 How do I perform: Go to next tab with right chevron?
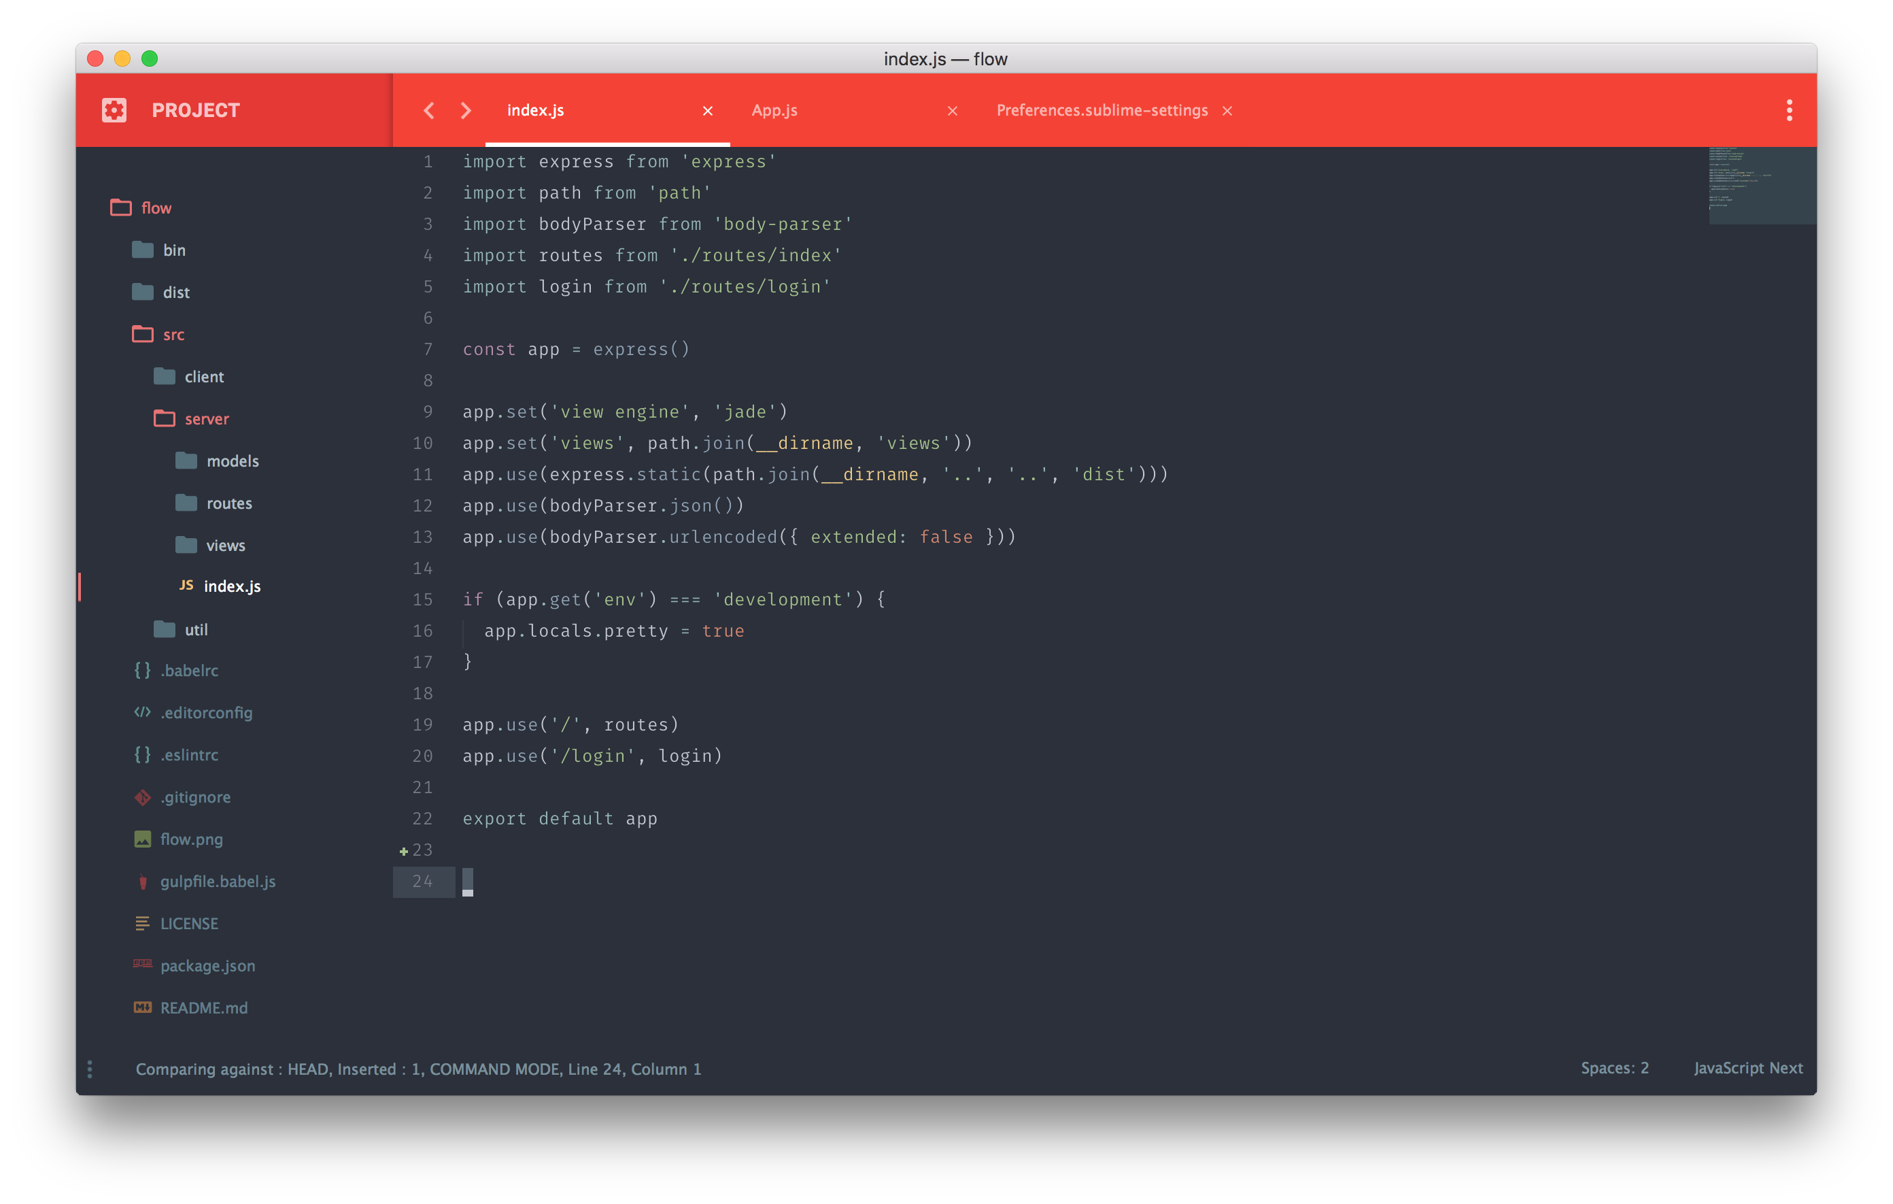pyautogui.click(x=466, y=110)
